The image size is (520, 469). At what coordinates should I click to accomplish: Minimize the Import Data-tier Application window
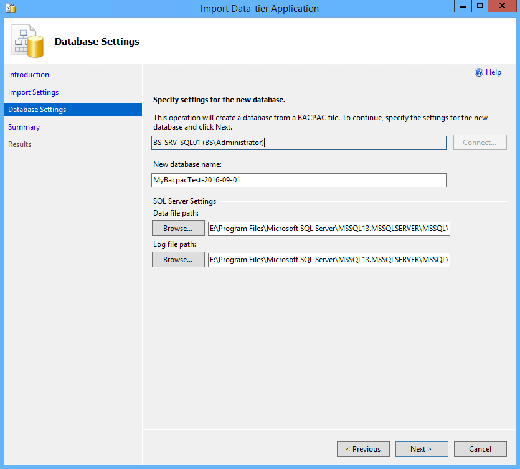pyautogui.click(x=463, y=6)
